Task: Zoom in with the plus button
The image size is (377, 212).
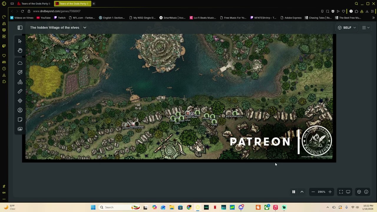Action: [x=330, y=192]
